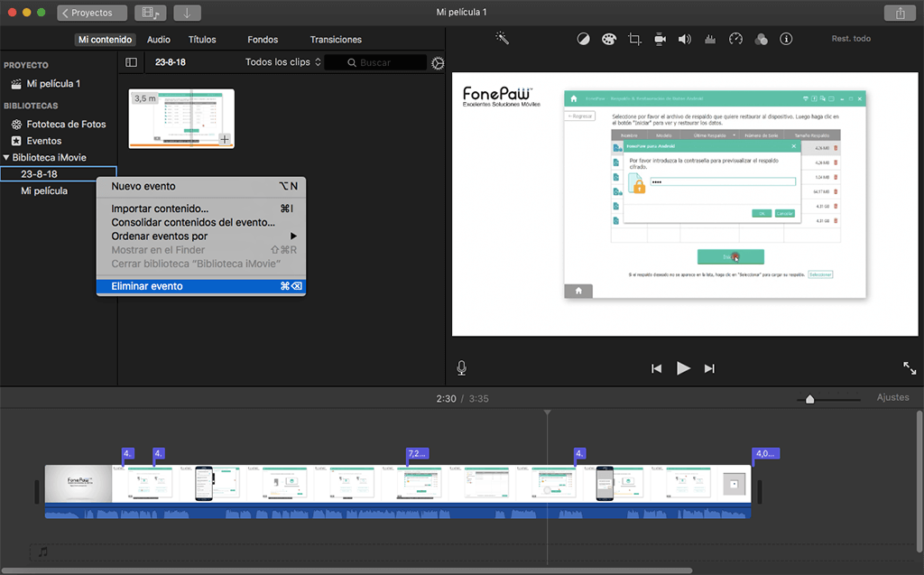This screenshot has height=575, width=924.
Task: Click the 7,2 title marker on timeline
Action: click(417, 453)
